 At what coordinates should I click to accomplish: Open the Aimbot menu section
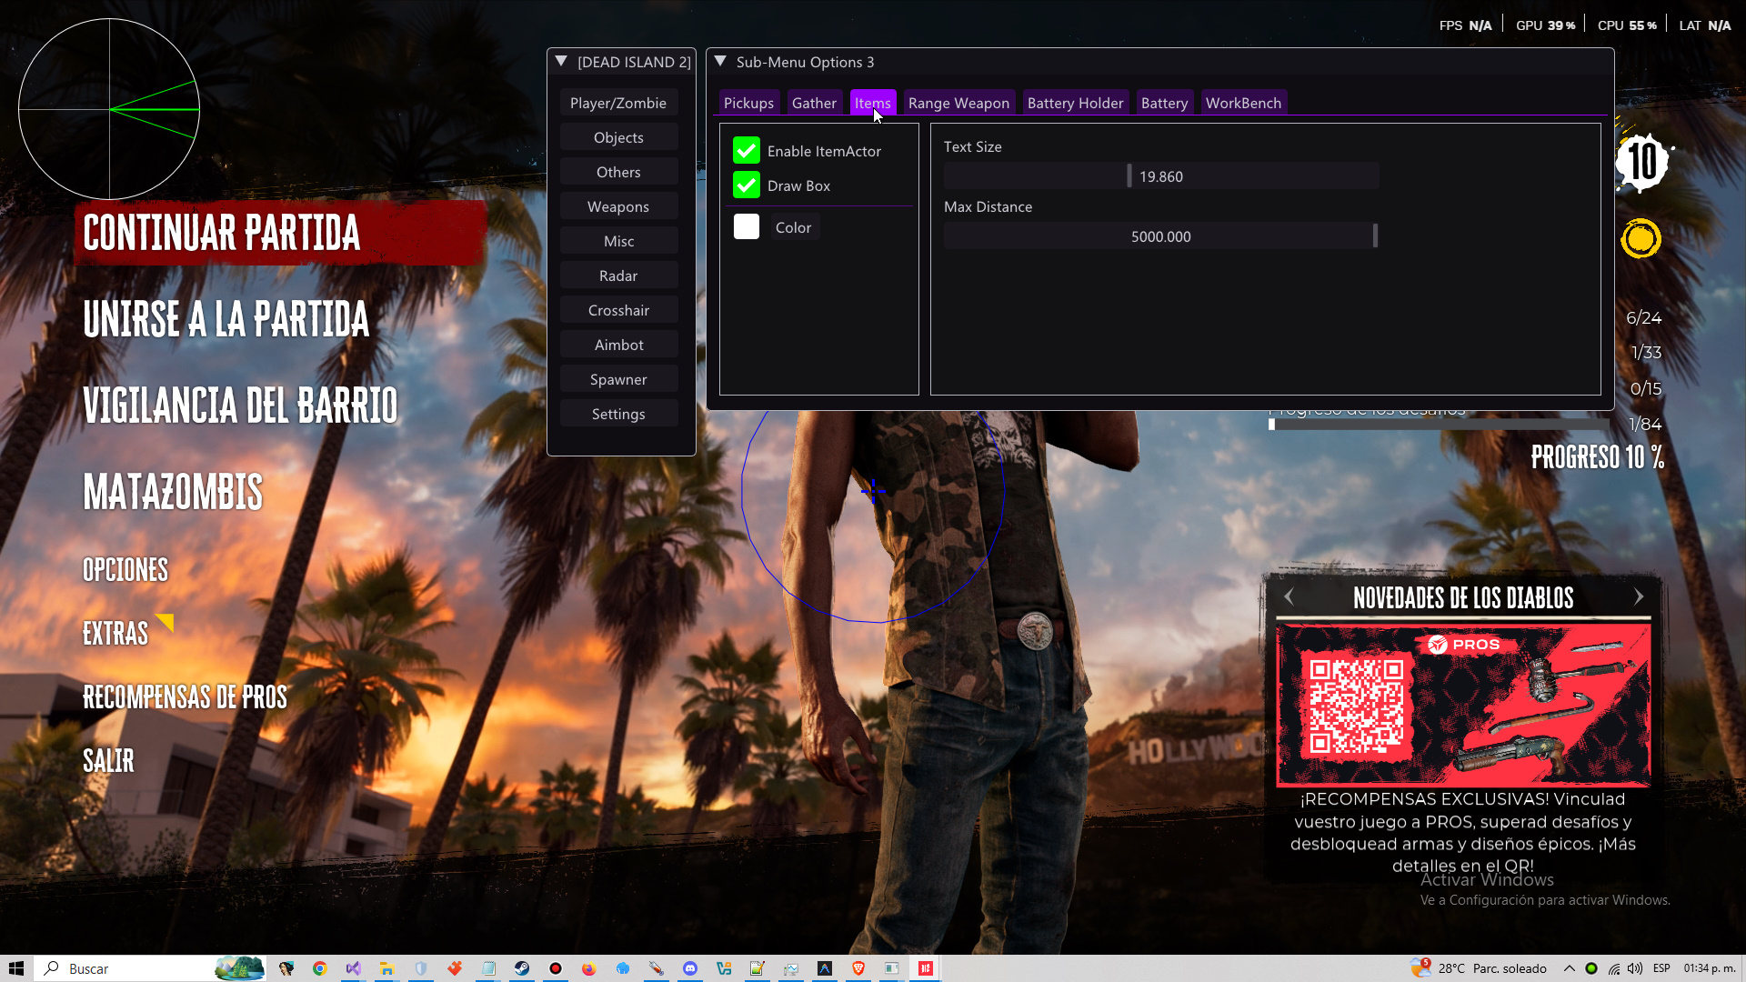pyautogui.click(x=619, y=345)
